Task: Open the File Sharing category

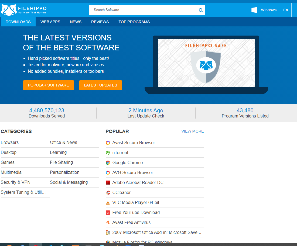Action: (x=62, y=162)
